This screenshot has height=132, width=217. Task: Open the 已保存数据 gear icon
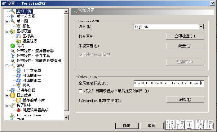coord(13,90)
